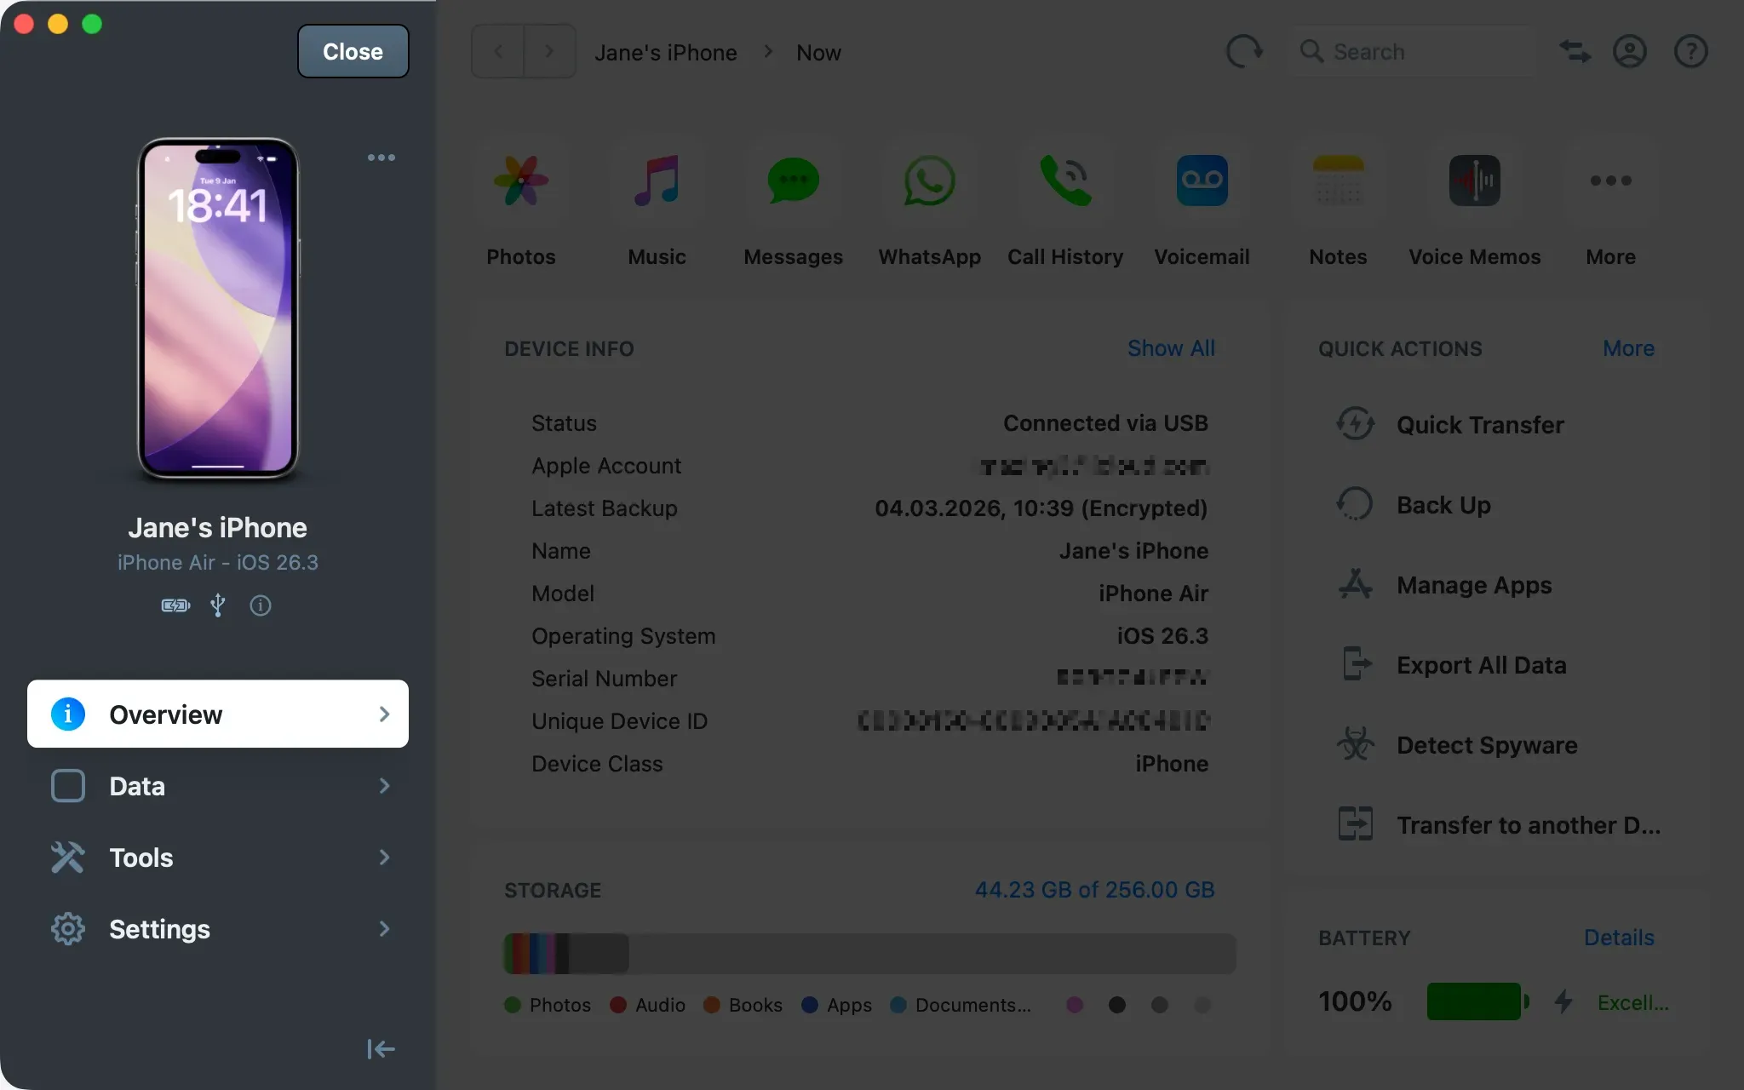Open the Settings sidebar item
The width and height of the screenshot is (1744, 1090).
(217, 928)
